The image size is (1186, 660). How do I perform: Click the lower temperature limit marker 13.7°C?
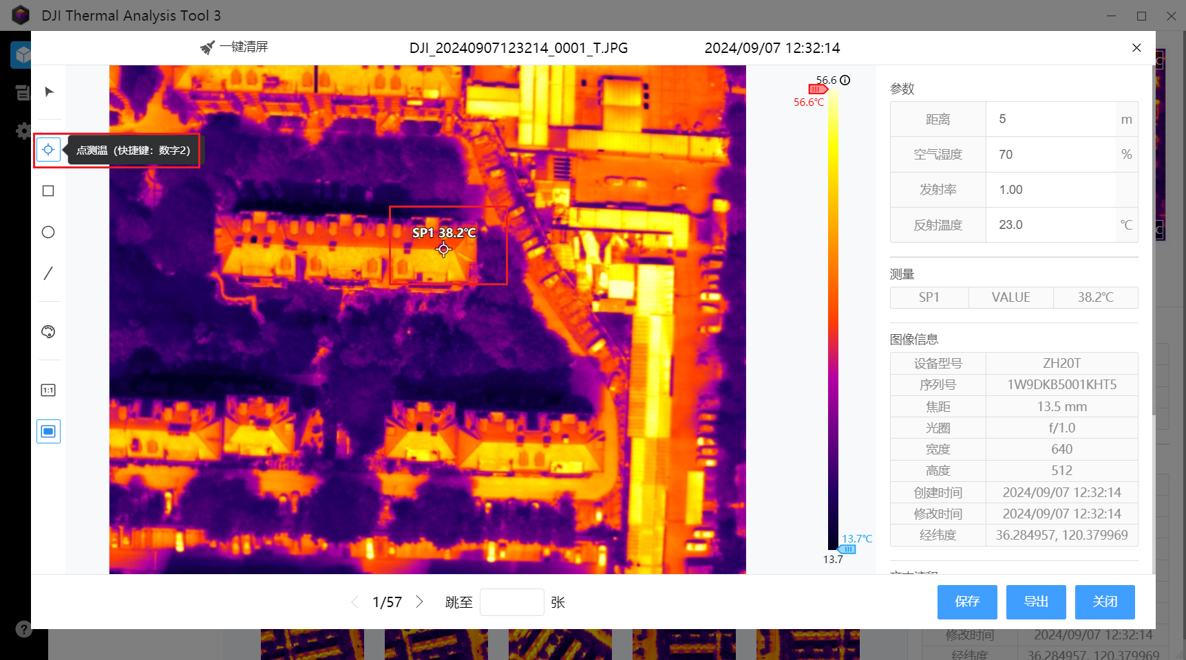point(847,549)
